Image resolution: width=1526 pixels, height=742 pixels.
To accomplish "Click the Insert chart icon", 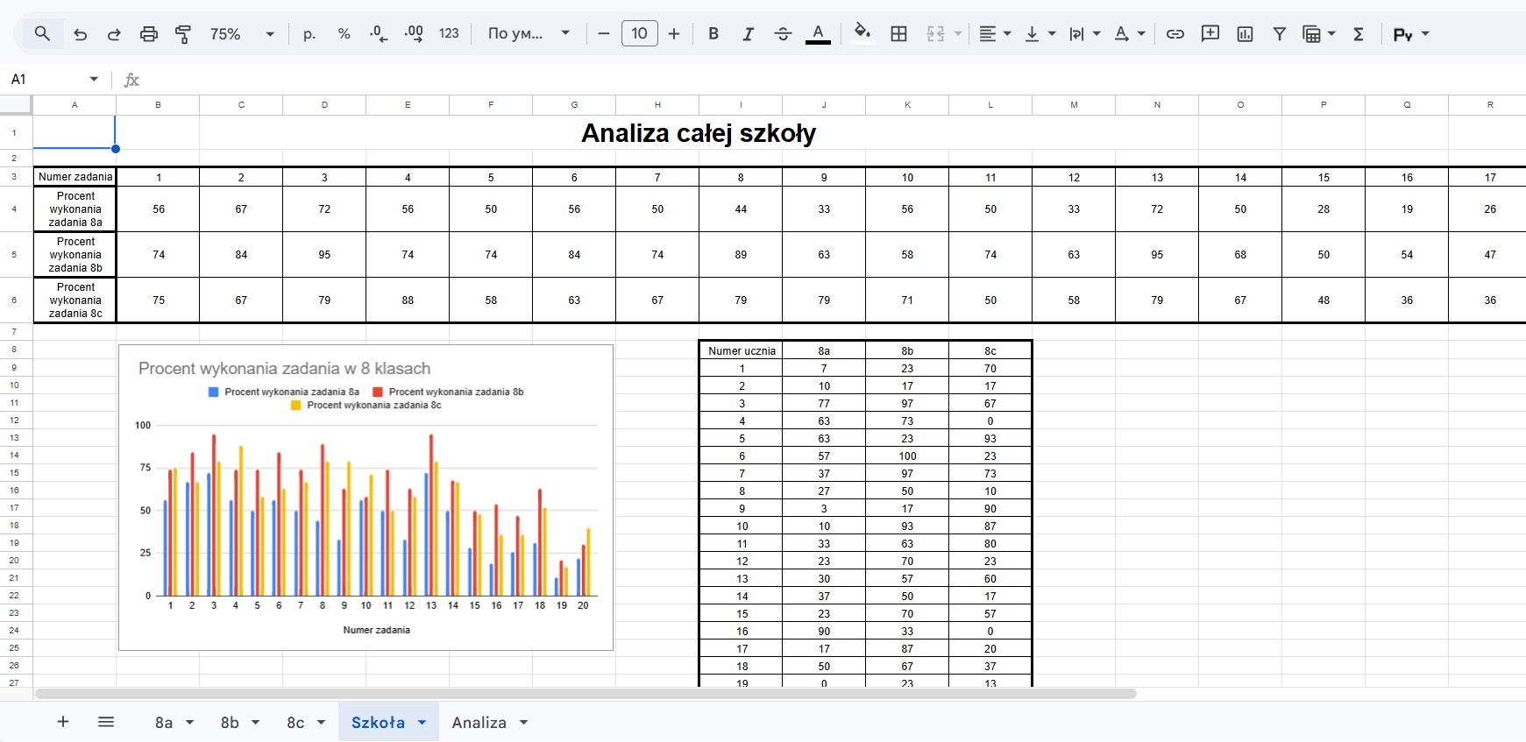I will pyautogui.click(x=1245, y=34).
